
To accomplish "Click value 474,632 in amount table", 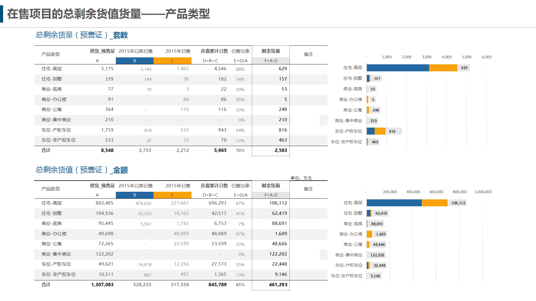I will click(143, 203).
